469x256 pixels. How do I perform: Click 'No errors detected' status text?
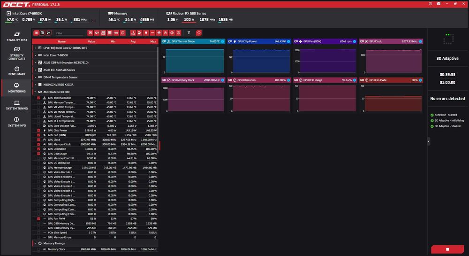[x=447, y=99]
